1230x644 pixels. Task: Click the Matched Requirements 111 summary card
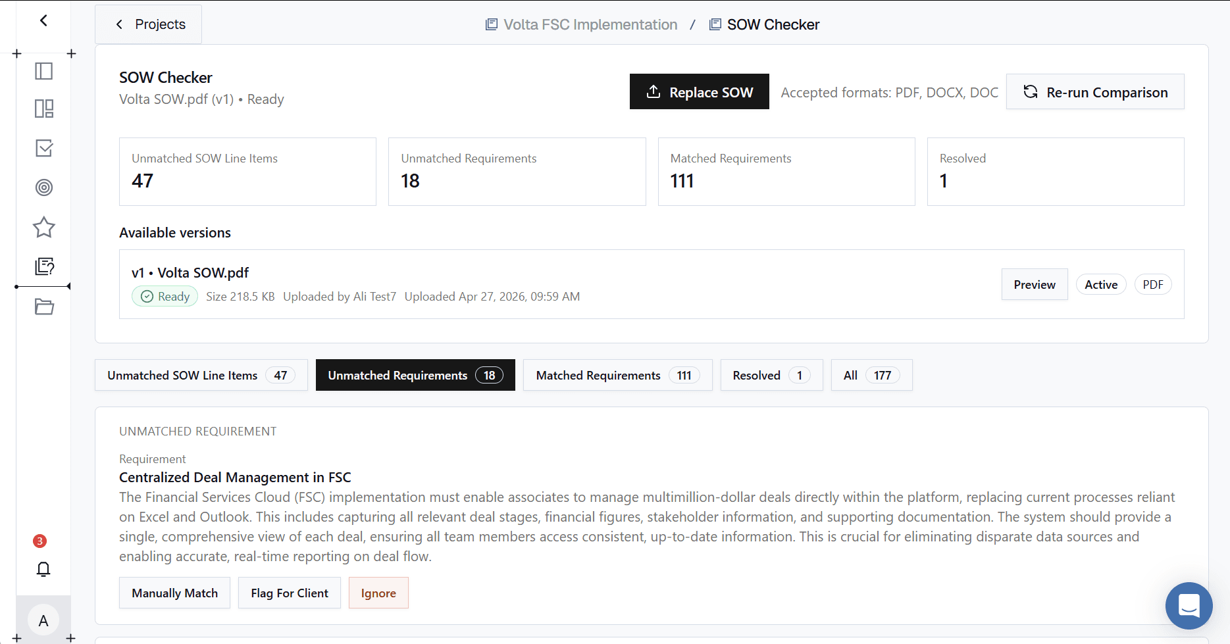(x=786, y=172)
